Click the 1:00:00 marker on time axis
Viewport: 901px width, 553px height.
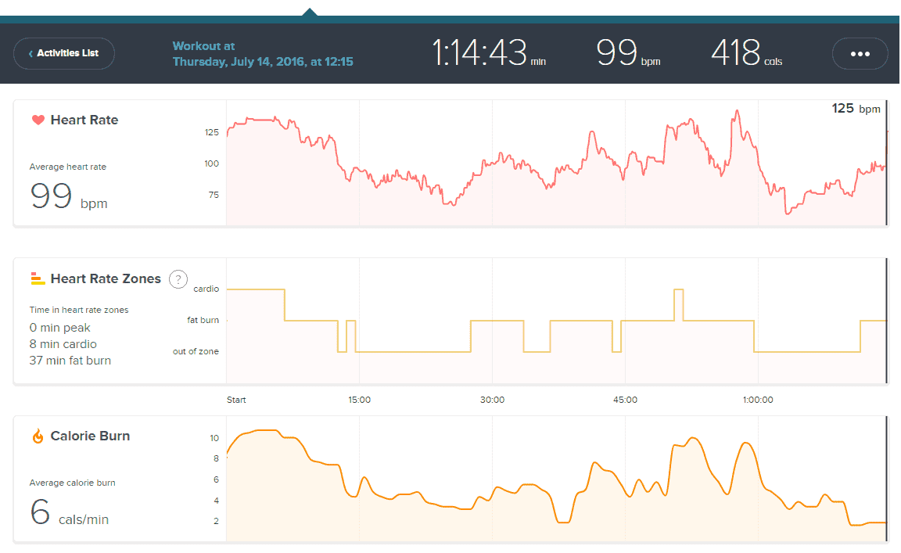click(757, 400)
